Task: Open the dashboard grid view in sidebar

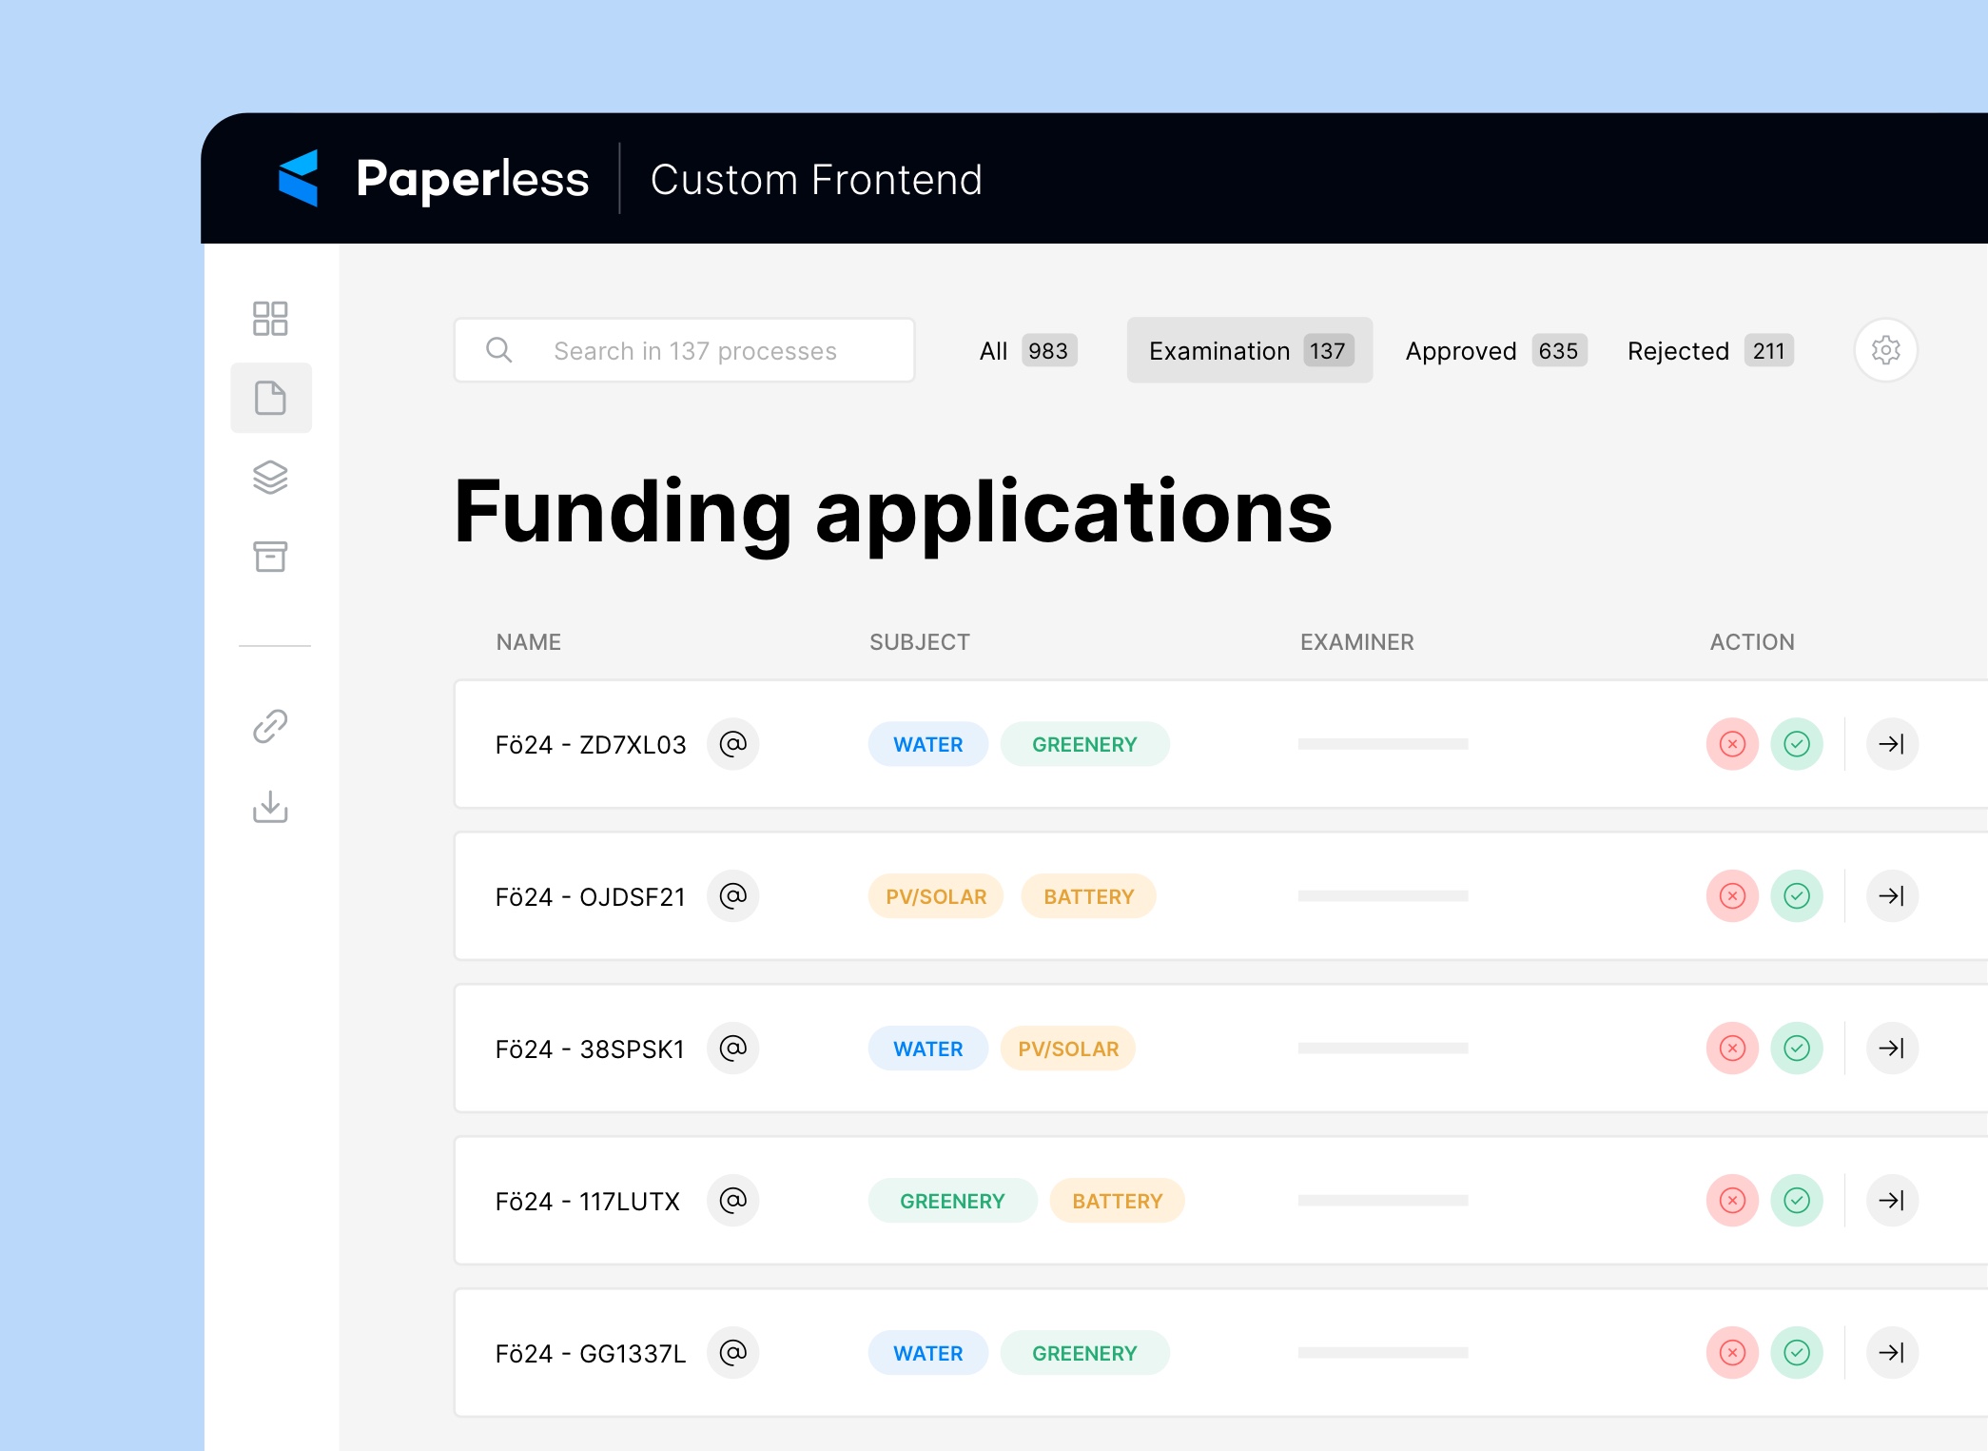Action: [x=271, y=319]
